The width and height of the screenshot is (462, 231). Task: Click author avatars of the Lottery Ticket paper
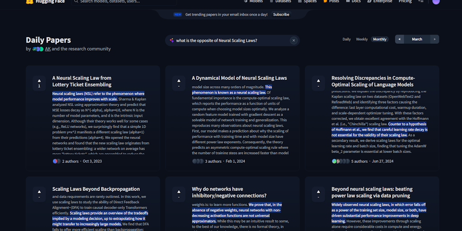[56, 161]
